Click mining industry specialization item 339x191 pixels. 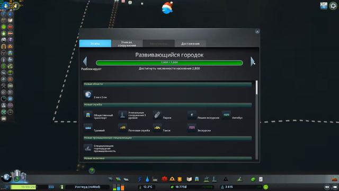[100, 149]
